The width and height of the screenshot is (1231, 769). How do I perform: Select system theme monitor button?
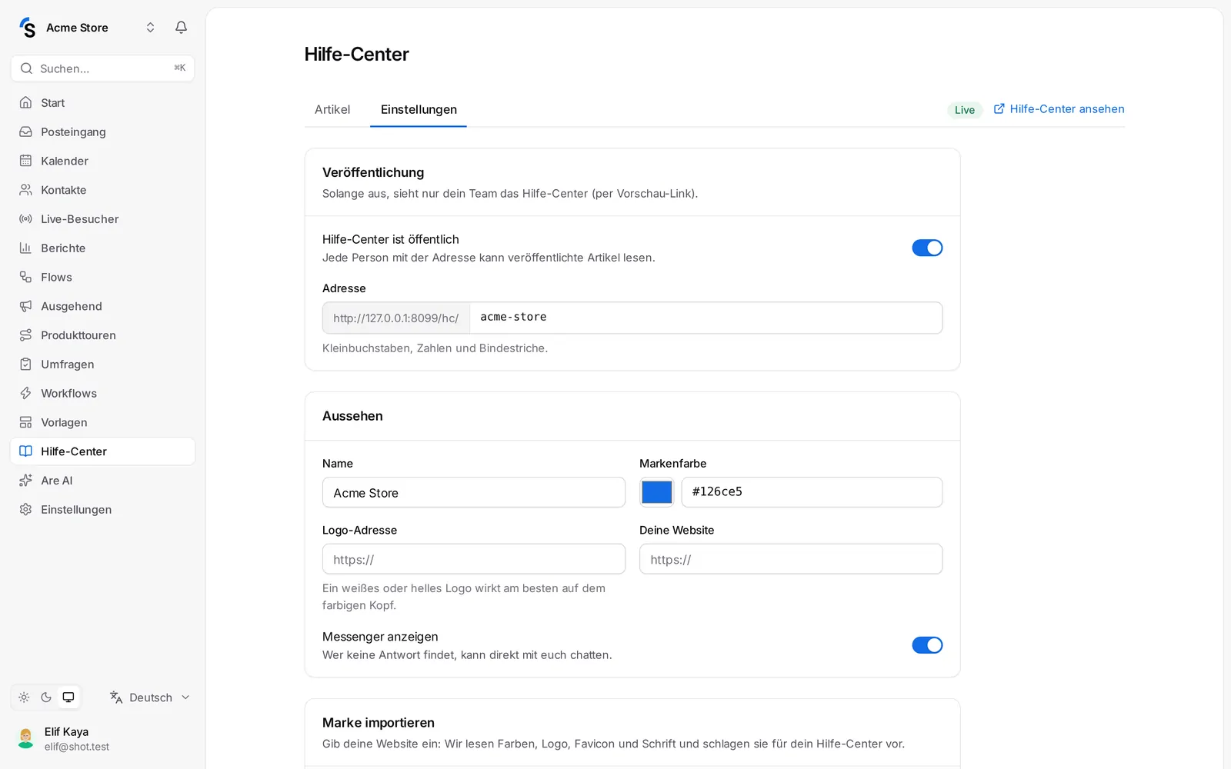[68, 697]
